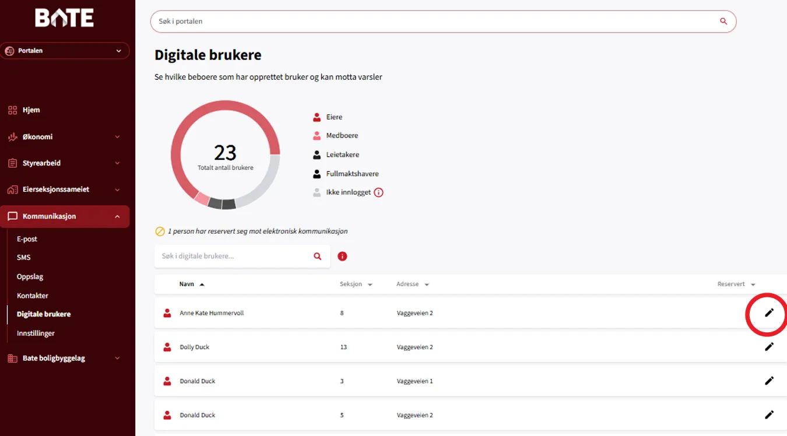
Task: Open the Innstillinger submenu item
Action: click(x=36, y=333)
